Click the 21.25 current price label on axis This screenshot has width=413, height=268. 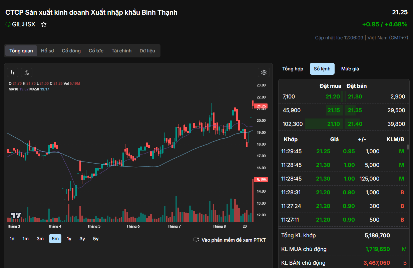[261, 106]
